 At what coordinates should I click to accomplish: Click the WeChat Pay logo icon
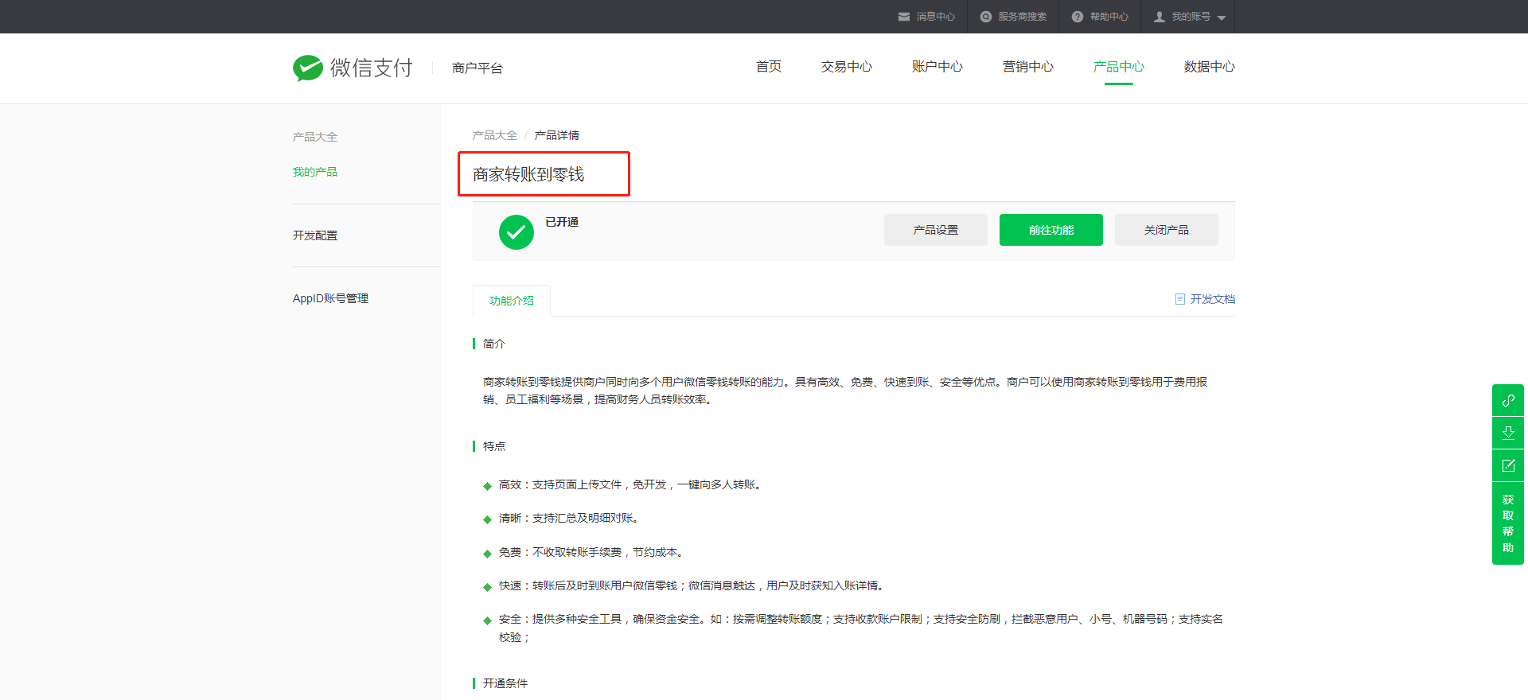point(307,68)
